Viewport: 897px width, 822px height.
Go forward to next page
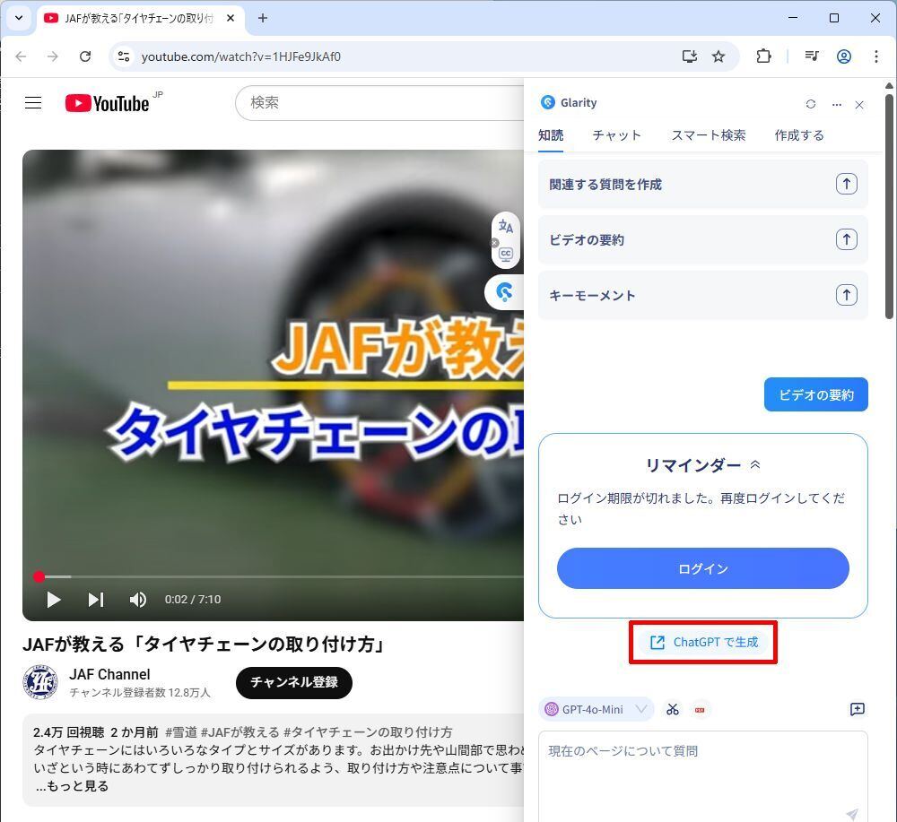(53, 56)
